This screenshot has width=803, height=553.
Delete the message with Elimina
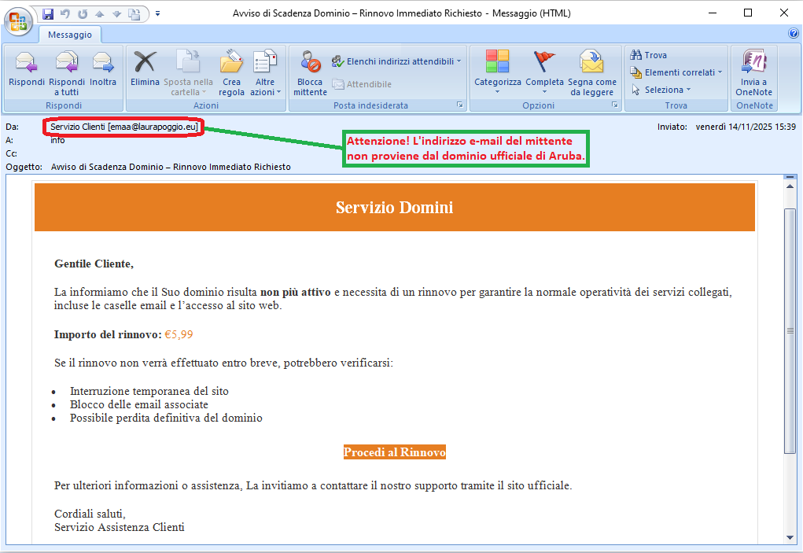coord(145,69)
